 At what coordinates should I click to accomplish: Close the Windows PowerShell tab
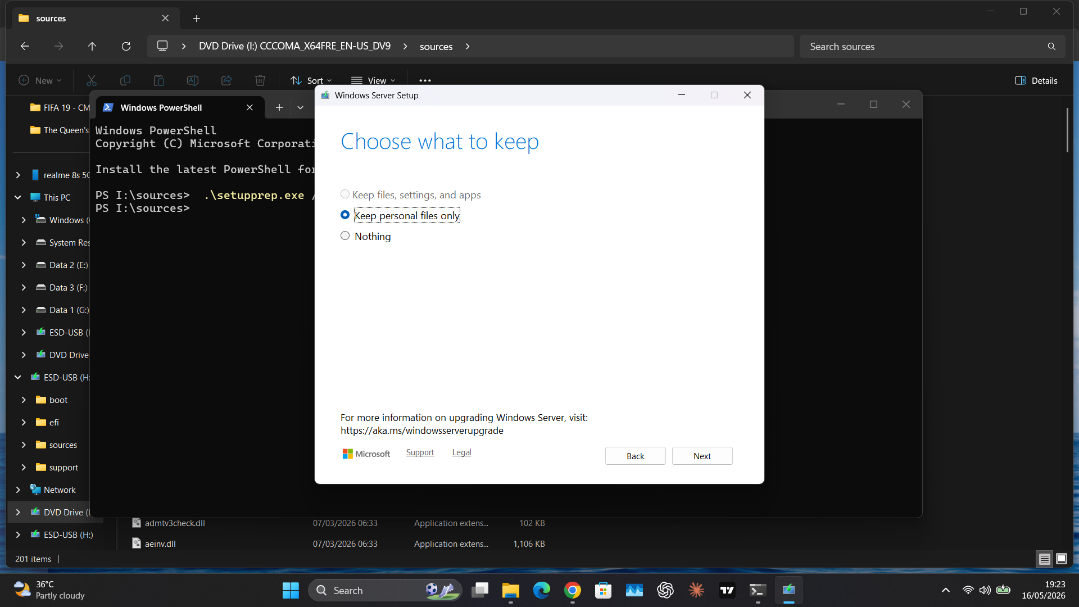(x=250, y=107)
